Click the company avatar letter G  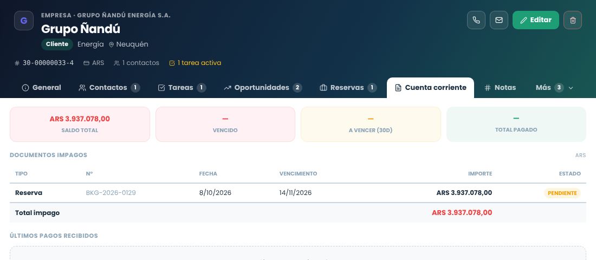pos(23,21)
